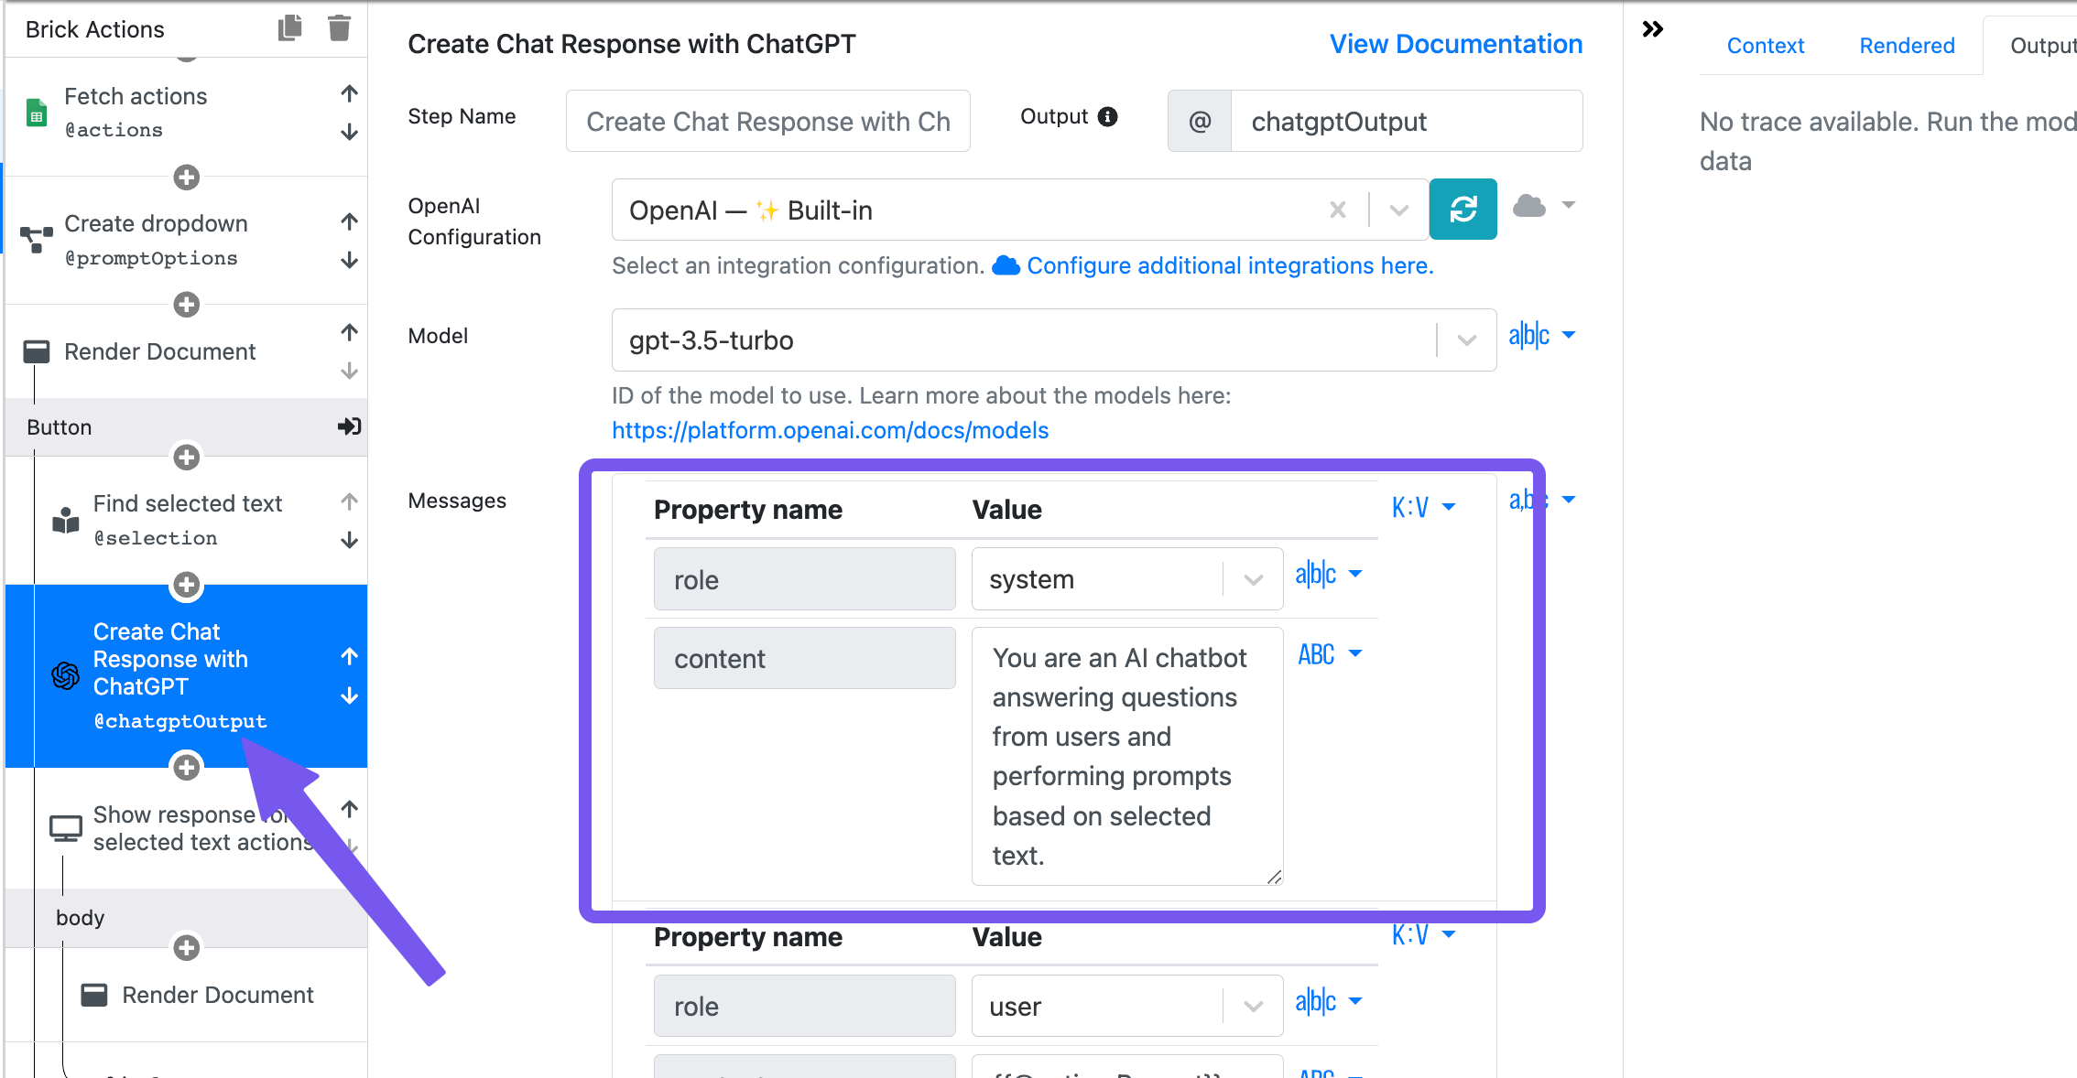Click the copy brick icon
The width and height of the screenshot is (2077, 1078).
[x=290, y=28]
